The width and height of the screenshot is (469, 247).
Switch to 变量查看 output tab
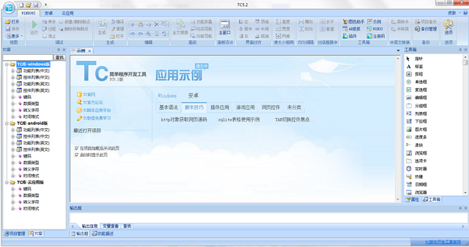[x=110, y=226]
